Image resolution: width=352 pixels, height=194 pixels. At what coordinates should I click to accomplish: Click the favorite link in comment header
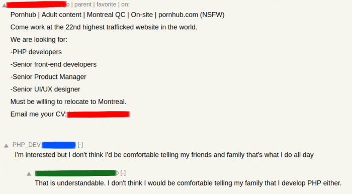click(x=106, y=5)
